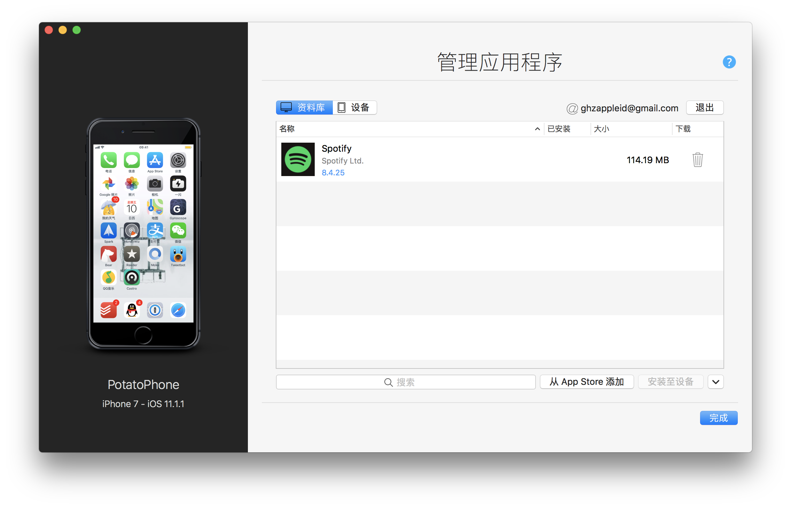Click the iPhone 7 - iOS 11.1.1 label

(x=143, y=404)
